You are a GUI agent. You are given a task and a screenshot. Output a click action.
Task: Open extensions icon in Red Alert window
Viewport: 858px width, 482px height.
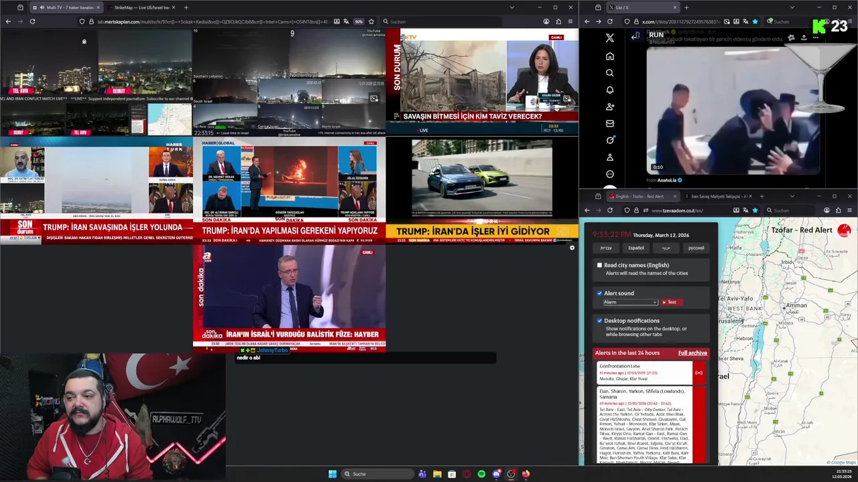pyautogui.click(x=839, y=210)
